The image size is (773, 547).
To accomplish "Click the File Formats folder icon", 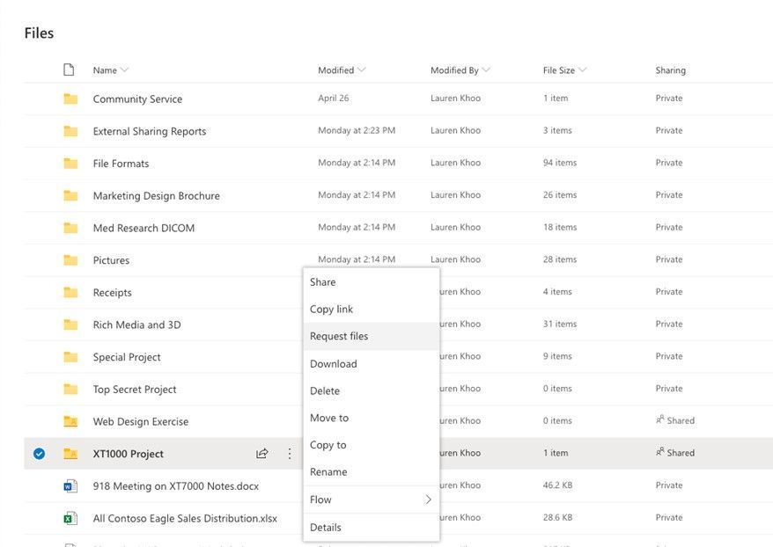I will [70, 164].
